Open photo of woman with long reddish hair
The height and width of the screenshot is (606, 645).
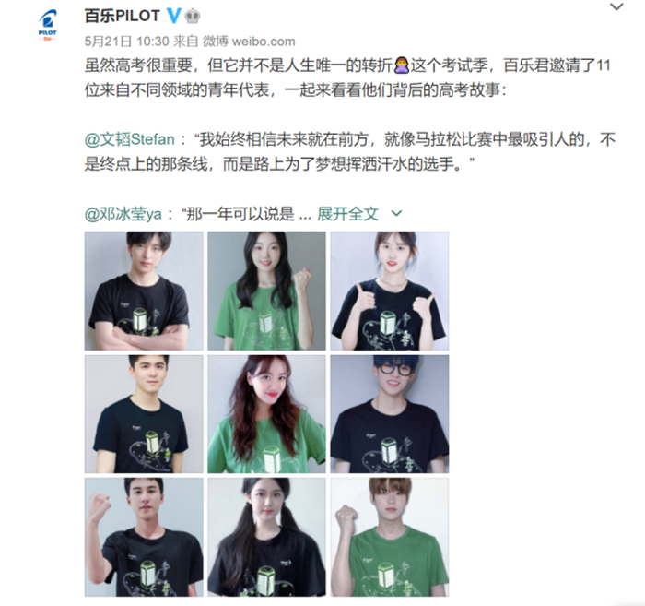click(266, 414)
